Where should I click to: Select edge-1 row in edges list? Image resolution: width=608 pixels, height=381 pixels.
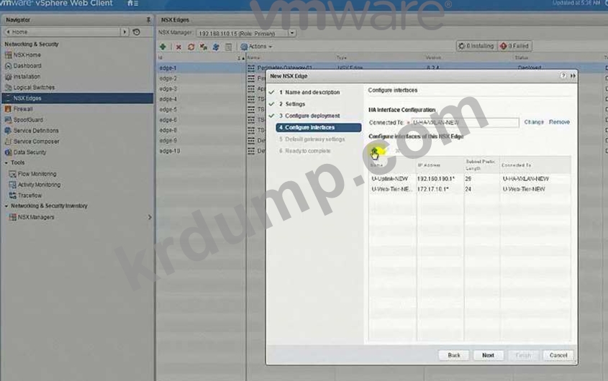pos(201,68)
